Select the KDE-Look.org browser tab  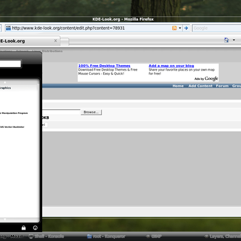click(x=30, y=41)
